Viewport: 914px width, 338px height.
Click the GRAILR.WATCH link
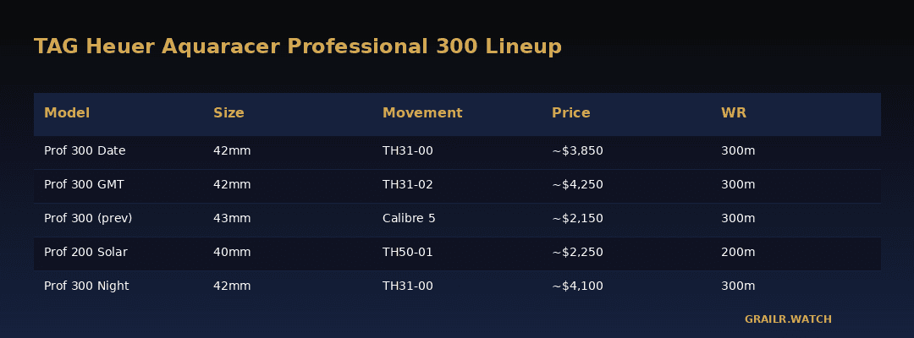click(x=788, y=319)
